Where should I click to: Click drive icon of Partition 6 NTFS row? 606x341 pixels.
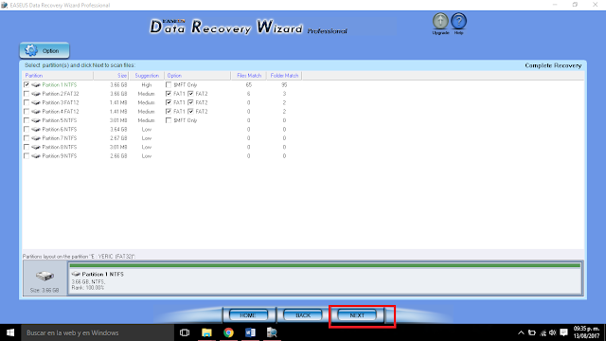[36, 129]
